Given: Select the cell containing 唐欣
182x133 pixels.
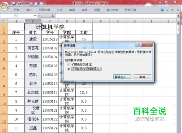Looking at the screenshot, I should click(x=33, y=39).
